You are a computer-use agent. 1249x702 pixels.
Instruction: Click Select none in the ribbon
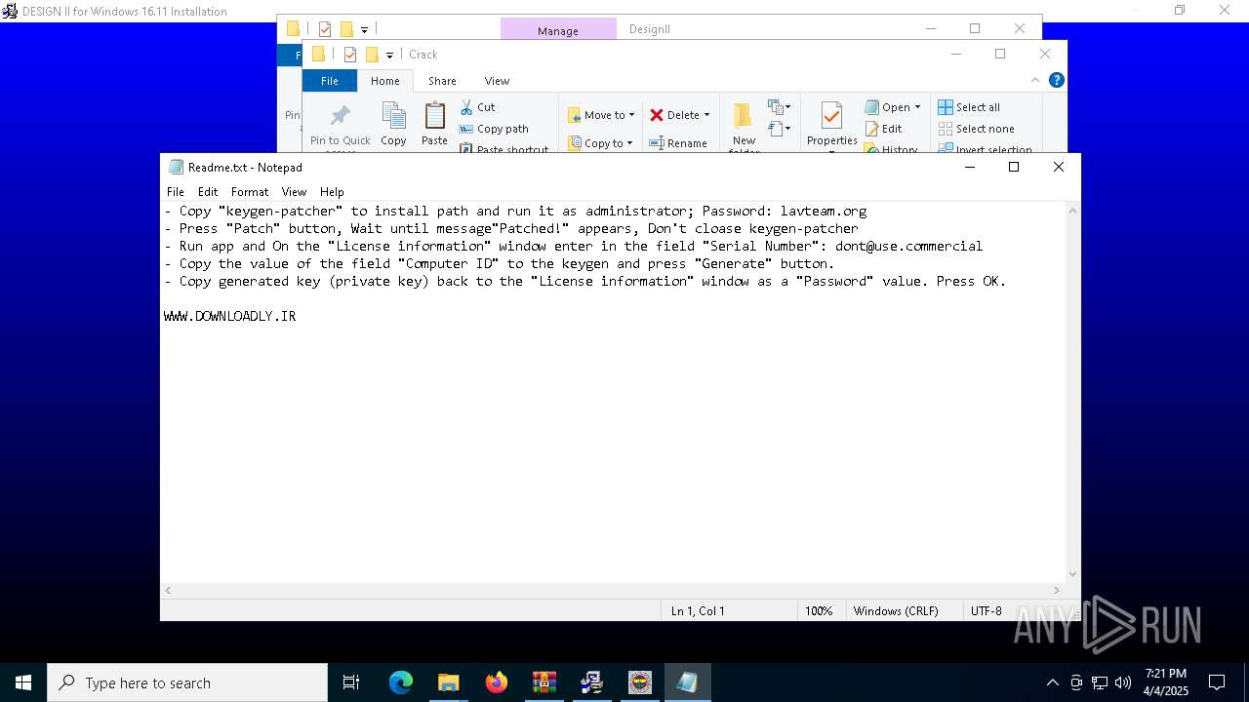(977, 129)
